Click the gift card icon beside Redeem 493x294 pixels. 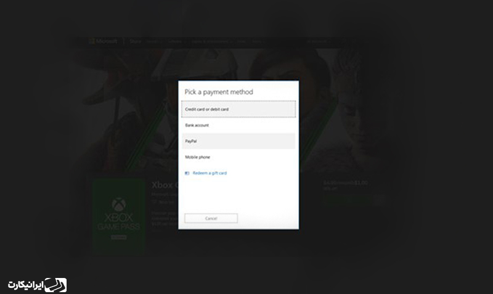(187, 173)
